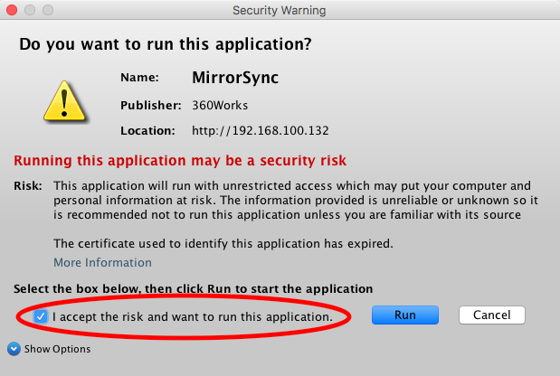Click the MirrorSync application name
This screenshot has height=376, width=560.
click(235, 78)
